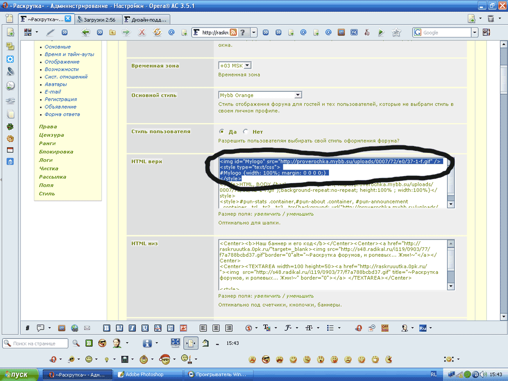
Task: Click the bold B formatting icon
Action: tap(107, 328)
